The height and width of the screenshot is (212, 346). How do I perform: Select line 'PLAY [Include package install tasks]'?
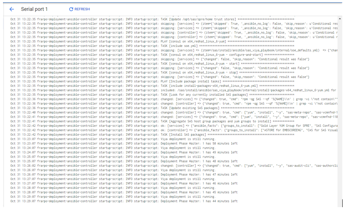coord(152,81)
